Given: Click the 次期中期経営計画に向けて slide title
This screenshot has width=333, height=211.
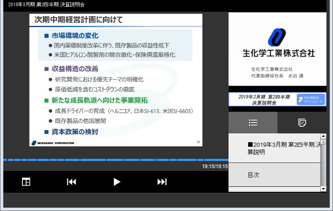Looking at the screenshot, I should [79, 20].
